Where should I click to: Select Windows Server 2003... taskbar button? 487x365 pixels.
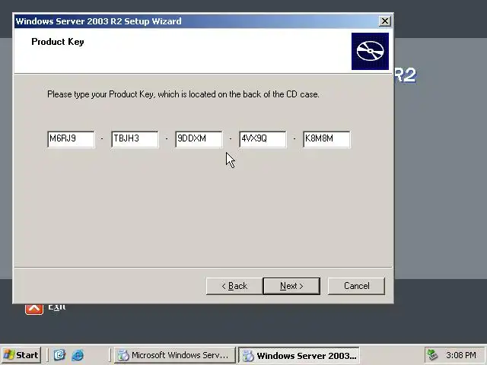tap(299, 355)
